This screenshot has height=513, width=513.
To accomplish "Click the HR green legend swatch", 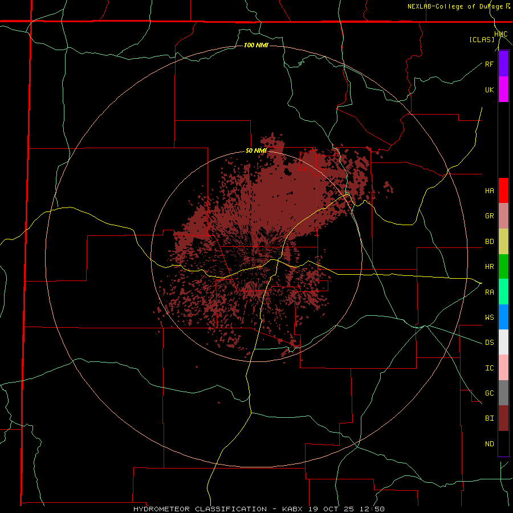I will 503,267.
